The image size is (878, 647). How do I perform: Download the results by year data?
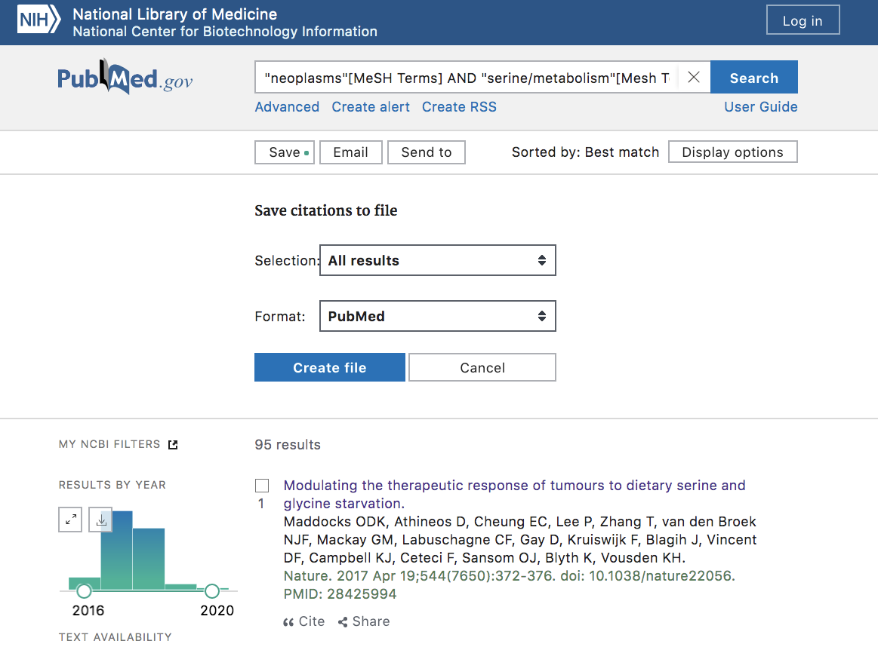point(101,520)
